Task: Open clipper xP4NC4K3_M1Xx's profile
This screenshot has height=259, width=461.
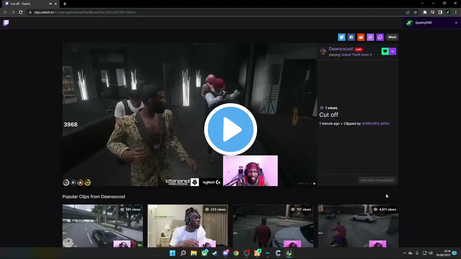Action: (x=375, y=124)
